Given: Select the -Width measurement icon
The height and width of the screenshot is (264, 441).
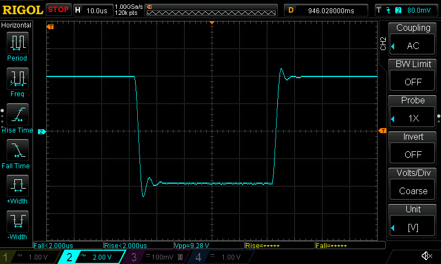Looking at the screenshot, I should (18, 221).
